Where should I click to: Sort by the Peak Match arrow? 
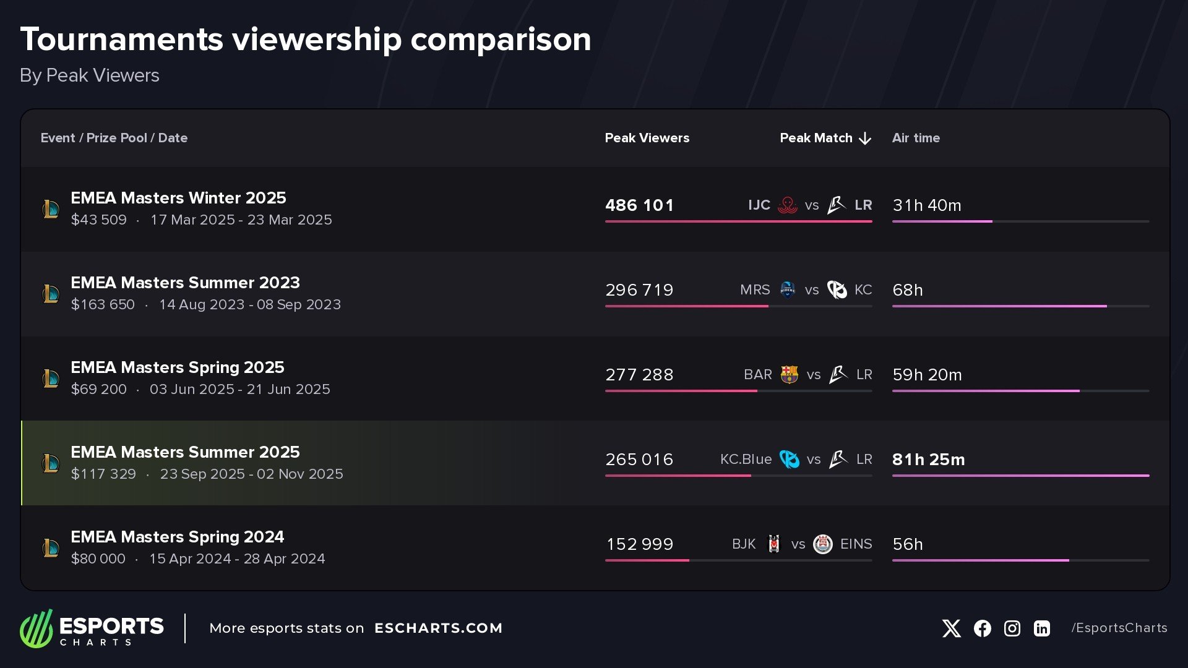[x=865, y=139]
